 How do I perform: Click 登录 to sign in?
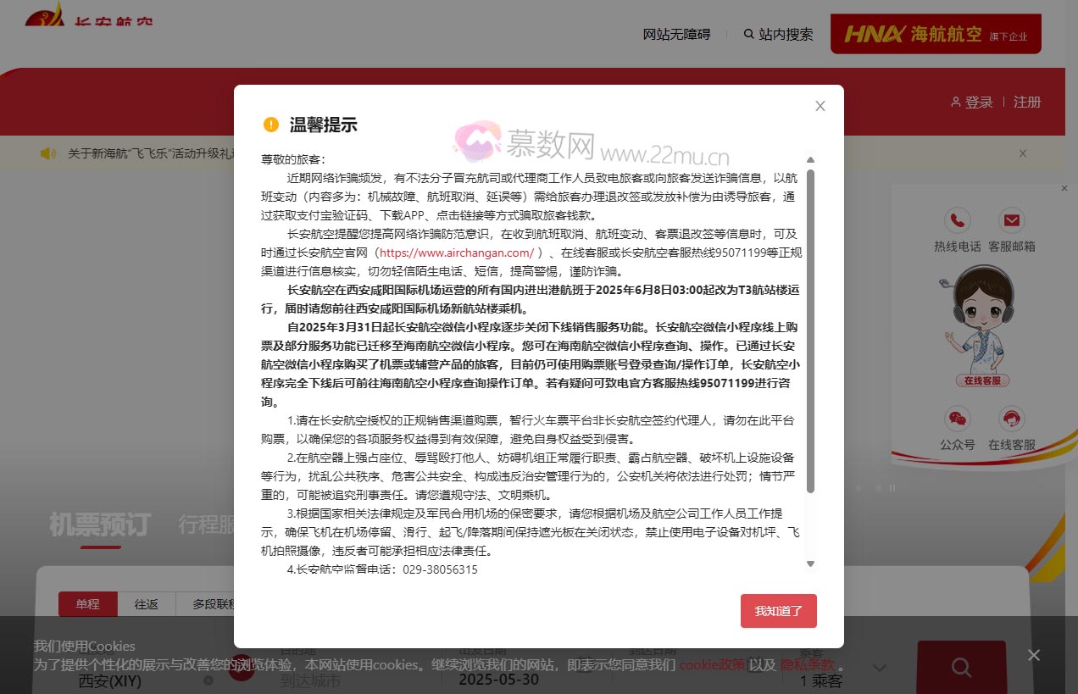[971, 102]
